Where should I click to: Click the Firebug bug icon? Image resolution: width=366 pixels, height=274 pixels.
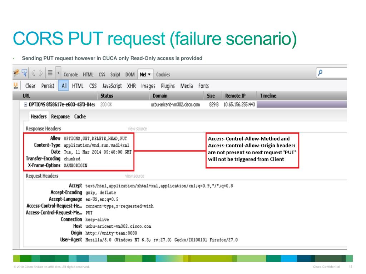pos(16,73)
